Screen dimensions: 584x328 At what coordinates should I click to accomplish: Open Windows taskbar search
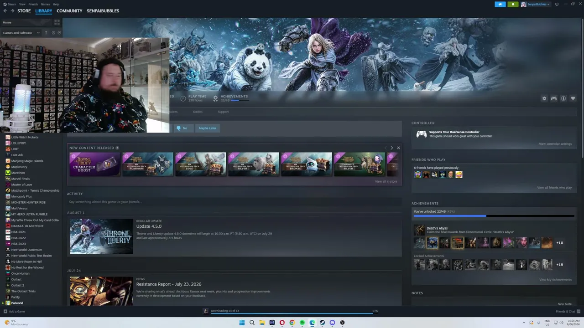point(252,323)
